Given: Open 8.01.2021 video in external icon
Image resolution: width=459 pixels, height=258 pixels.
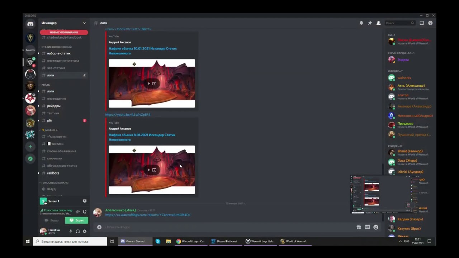Looking at the screenshot, I should tap(154, 170).
